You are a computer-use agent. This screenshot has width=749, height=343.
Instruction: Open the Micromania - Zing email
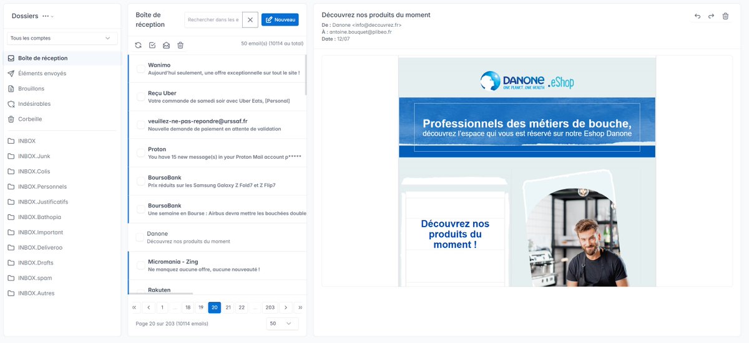(x=217, y=265)
